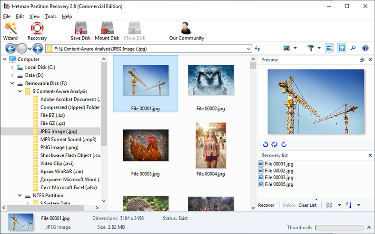Screen dimensions: 375x234
Task: Click the folder tree horizontal scrollbar
Action: click(45, 208)
